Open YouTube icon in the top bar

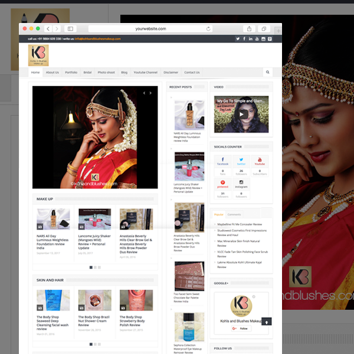(257, 39)
